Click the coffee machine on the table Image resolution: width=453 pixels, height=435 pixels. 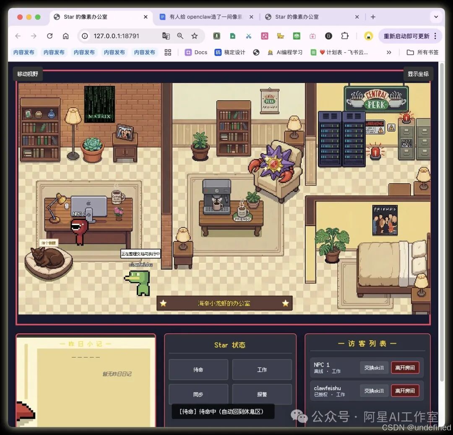(x=217, y=197)
